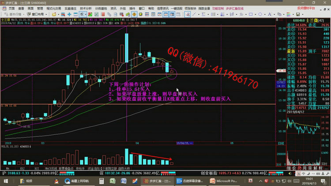The image size is (331, 186).
Task: Click the open folder icon in toolbar
Action: [x=53, y=14]
